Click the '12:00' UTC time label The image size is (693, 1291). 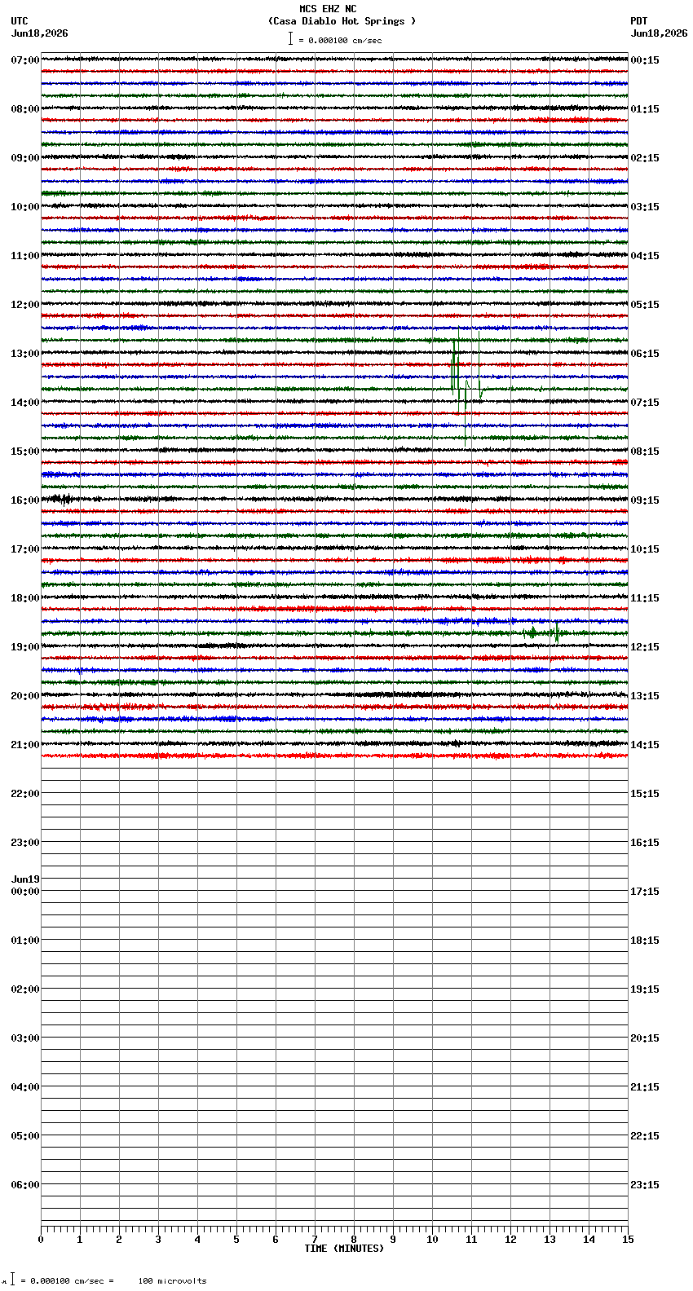coord(25,305)
